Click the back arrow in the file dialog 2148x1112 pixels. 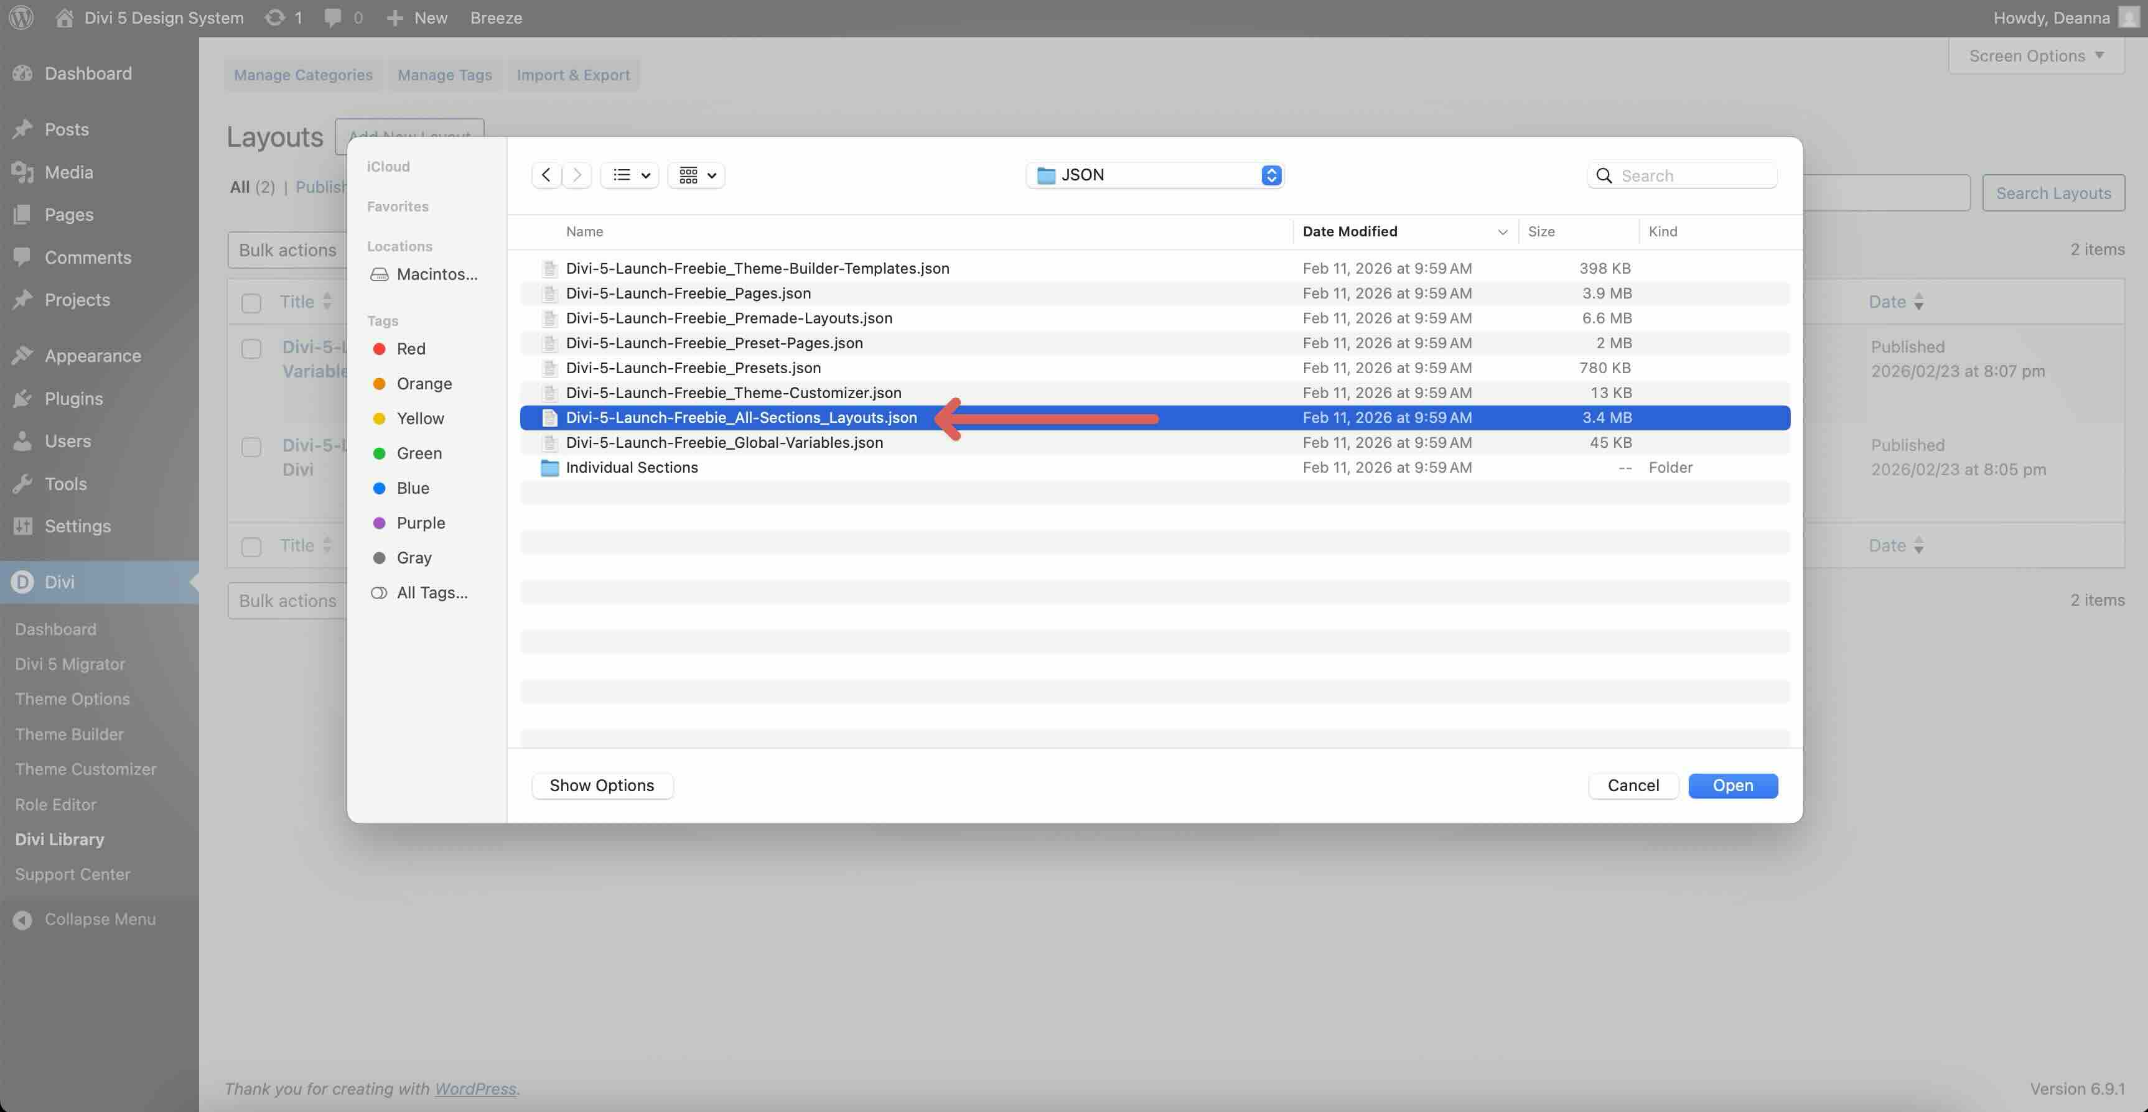click(x=547, y=175)
